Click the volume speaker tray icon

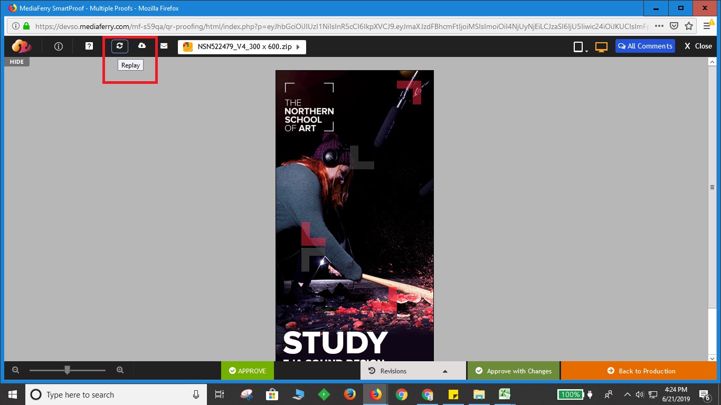point(640,394)
